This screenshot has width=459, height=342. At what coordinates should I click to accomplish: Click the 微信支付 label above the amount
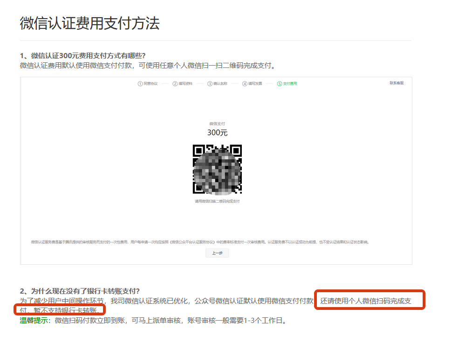pos(217,124)
